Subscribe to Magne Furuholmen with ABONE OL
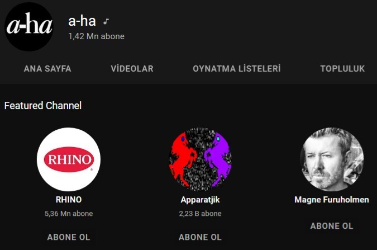377x250 pixels. pos(332,226)
